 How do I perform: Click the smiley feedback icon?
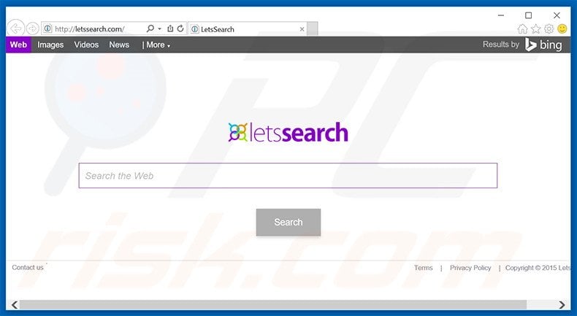click(562, 28)
